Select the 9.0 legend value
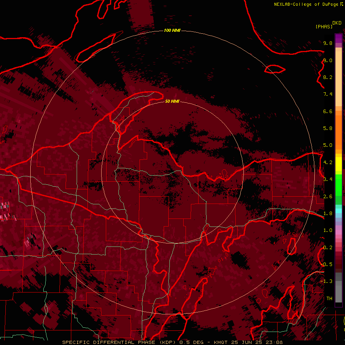 [x=328, y=60]
